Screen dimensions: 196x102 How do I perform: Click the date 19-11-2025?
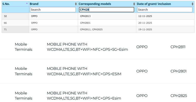click(145, 30)
